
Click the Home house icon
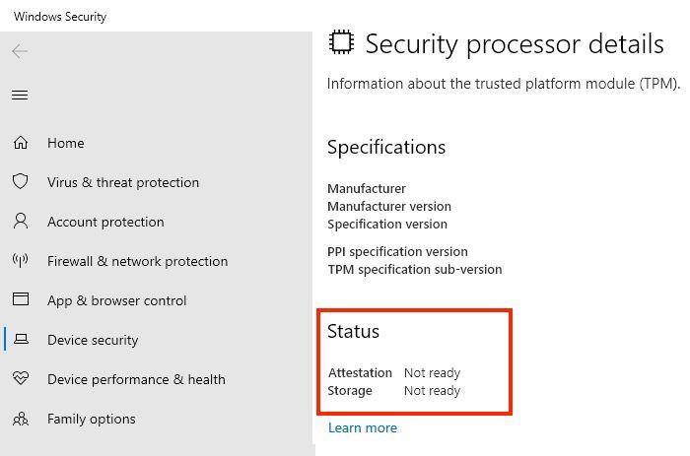pos(21,143)
